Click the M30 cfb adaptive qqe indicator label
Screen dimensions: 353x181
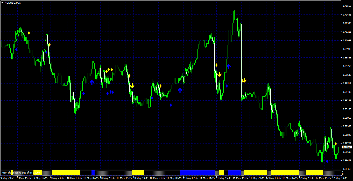[x=21, y=172]
